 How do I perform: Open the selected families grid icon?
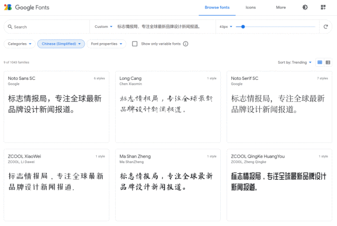323,7
